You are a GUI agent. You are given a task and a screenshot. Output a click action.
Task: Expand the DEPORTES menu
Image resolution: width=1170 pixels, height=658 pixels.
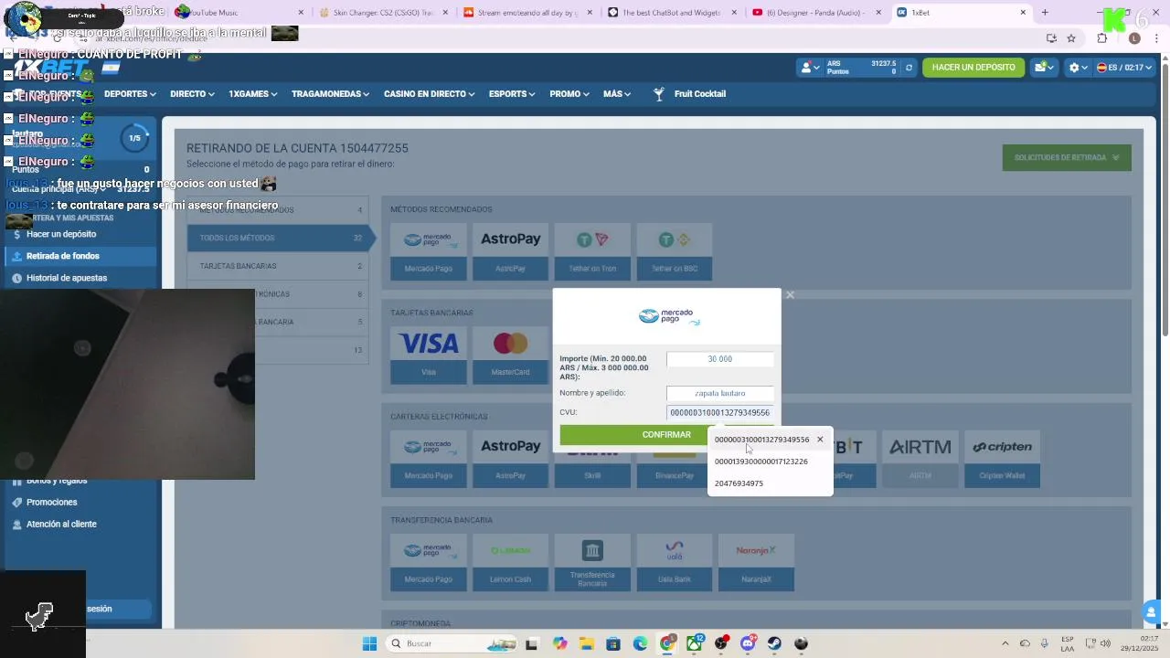130,93
